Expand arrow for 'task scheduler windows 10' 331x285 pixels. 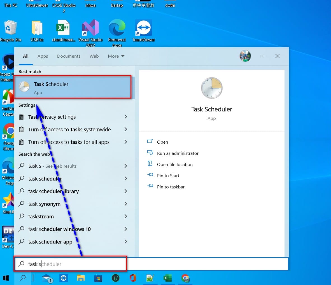pos(126,229)
